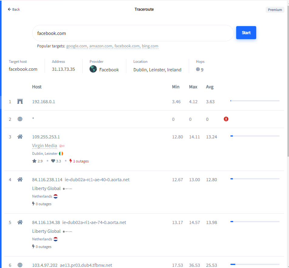Click the Avg column header

pos(209,87)
